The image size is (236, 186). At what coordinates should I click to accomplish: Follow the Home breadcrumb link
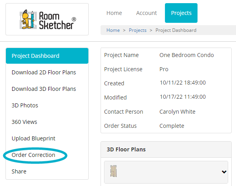[113, 30]
